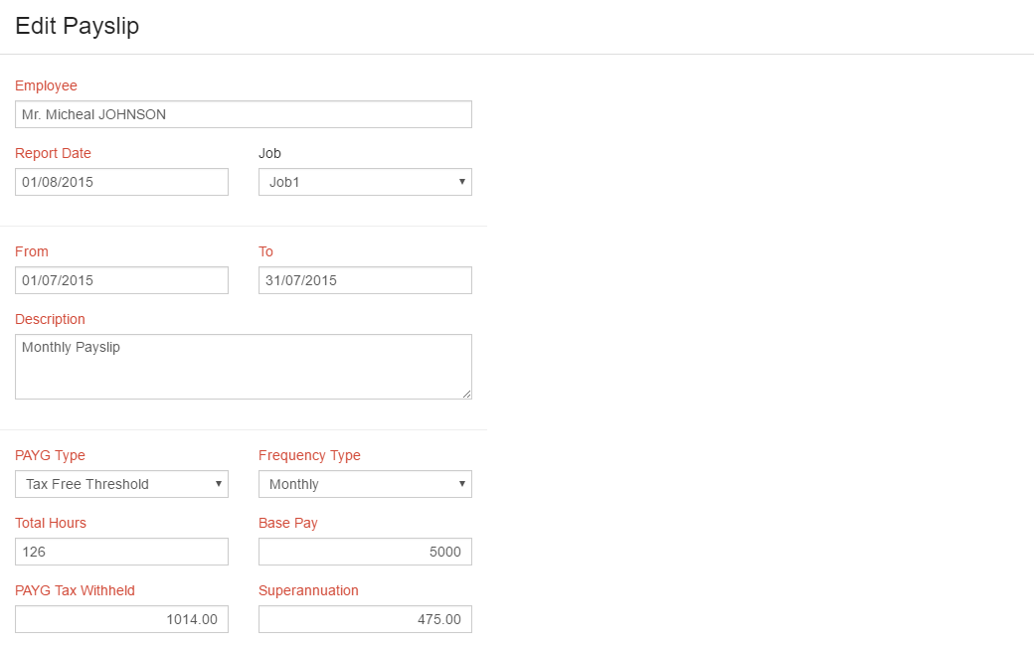Viewport: 1034px width, 646px height.
Task: Select the Superannuation amount field
Action: click(x=364, y=619)
